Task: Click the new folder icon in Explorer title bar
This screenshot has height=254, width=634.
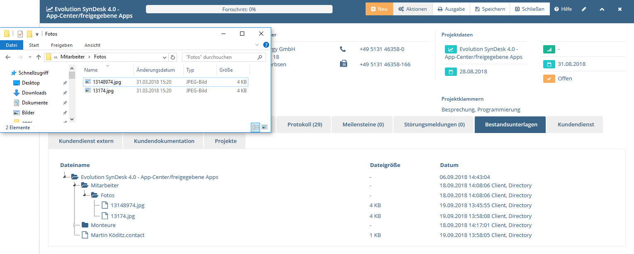Action: coord(29,34)
